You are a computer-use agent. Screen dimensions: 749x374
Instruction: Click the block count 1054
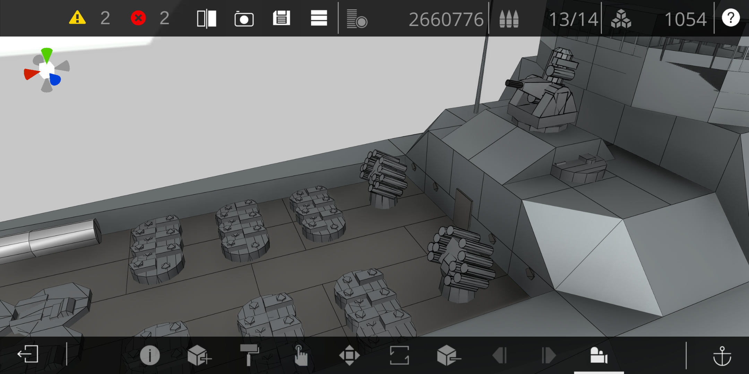[x=686, y=19]
